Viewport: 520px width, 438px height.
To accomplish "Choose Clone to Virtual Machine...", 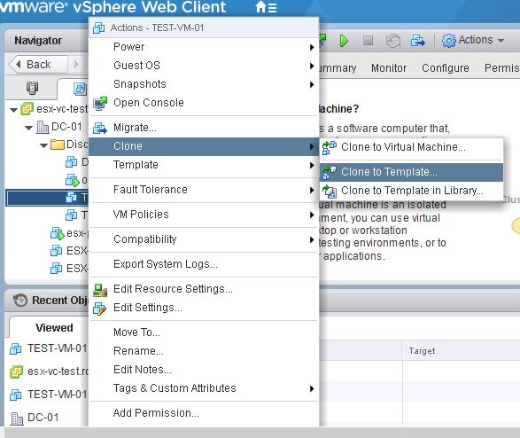I will (412, 147).
